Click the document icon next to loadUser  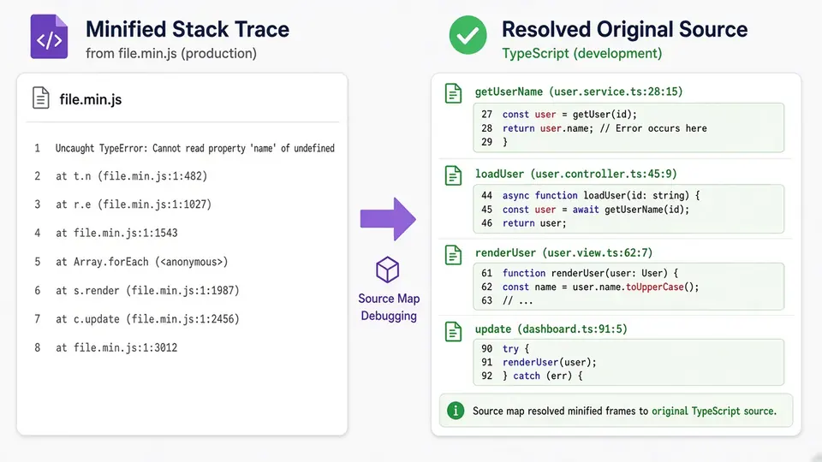coord(453,175)
